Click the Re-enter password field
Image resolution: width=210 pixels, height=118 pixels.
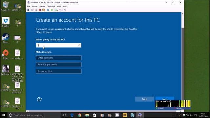[58, 65]
